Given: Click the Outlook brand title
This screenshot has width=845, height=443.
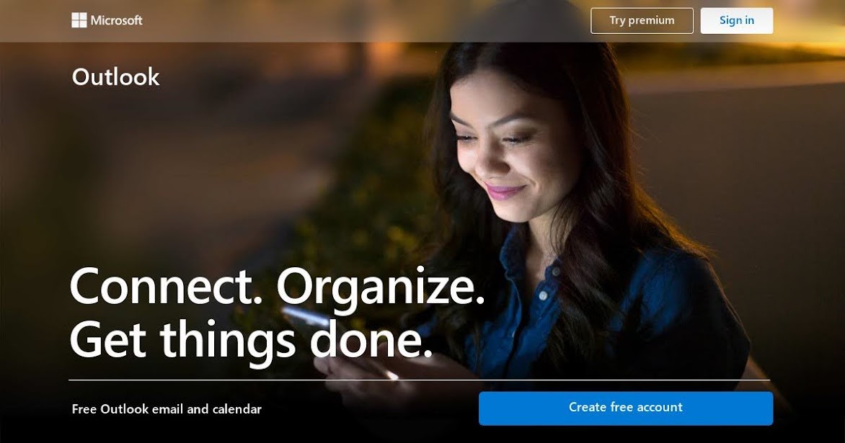Looking at the screenshot, I should point(116,77).
